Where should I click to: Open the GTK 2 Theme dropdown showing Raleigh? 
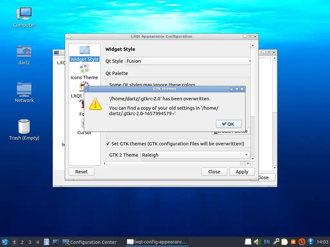195,155
